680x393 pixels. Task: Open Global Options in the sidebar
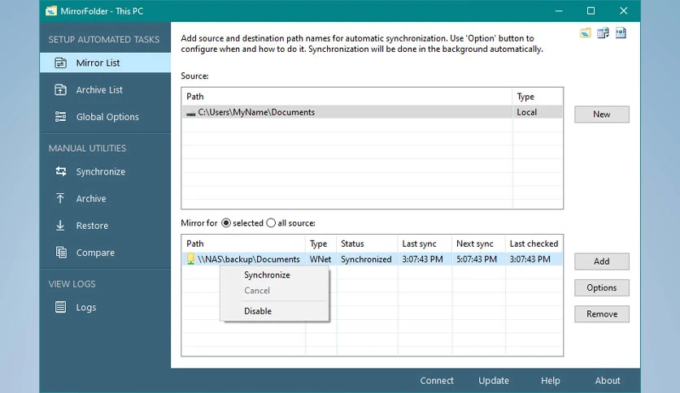point(105,117)
